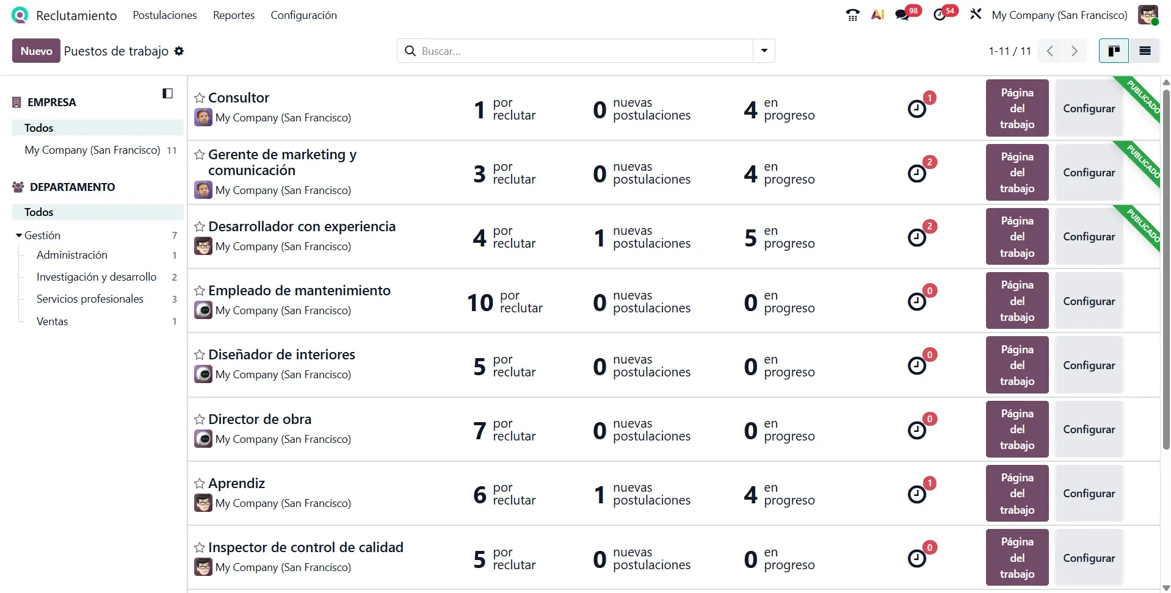Open the Reportes menu

(x=233, y=15)
